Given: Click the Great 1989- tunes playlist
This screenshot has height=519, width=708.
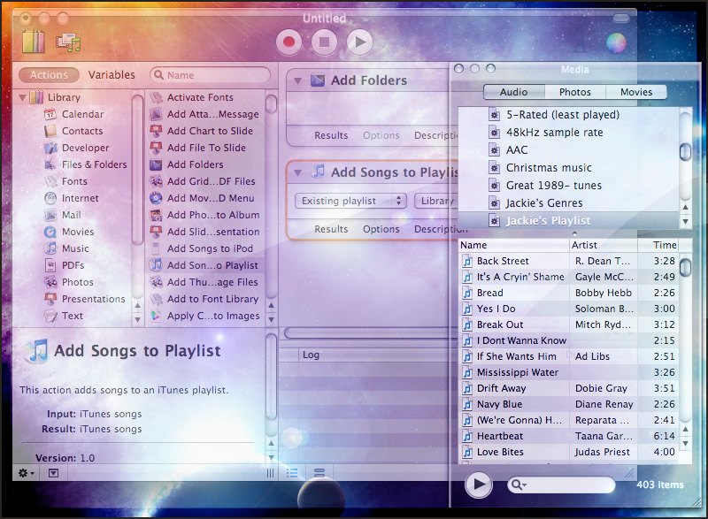Looking at the screenshot, I should point(568,186).
